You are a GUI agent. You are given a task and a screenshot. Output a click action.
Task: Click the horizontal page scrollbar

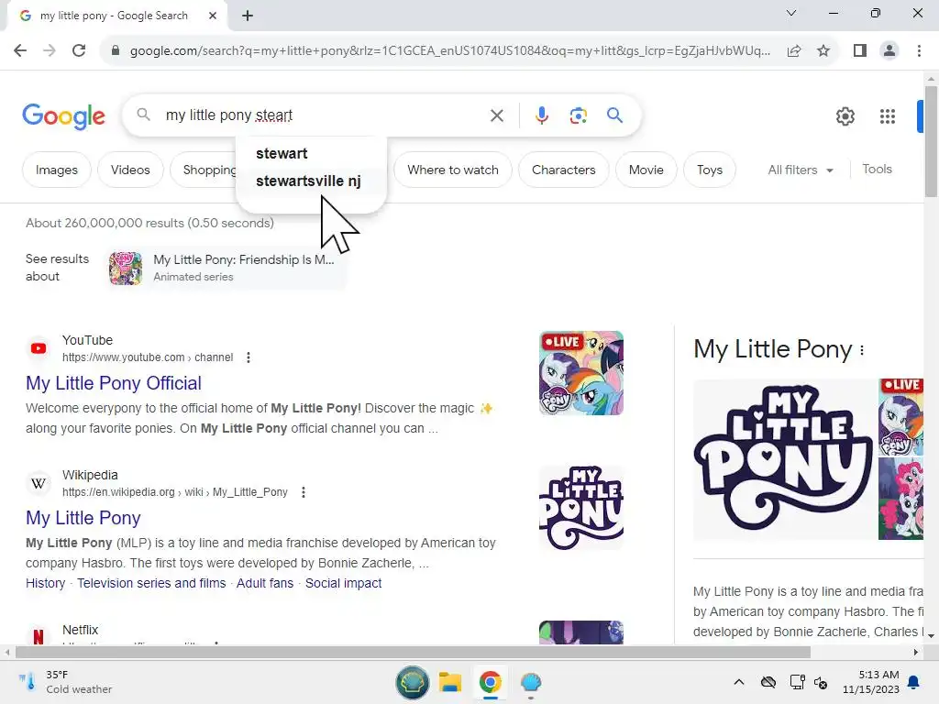[x=414, y=652]
